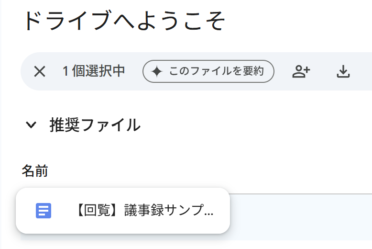
Task: Click the 1 個選択中 selection label
Action: click(x=94, y=71)
